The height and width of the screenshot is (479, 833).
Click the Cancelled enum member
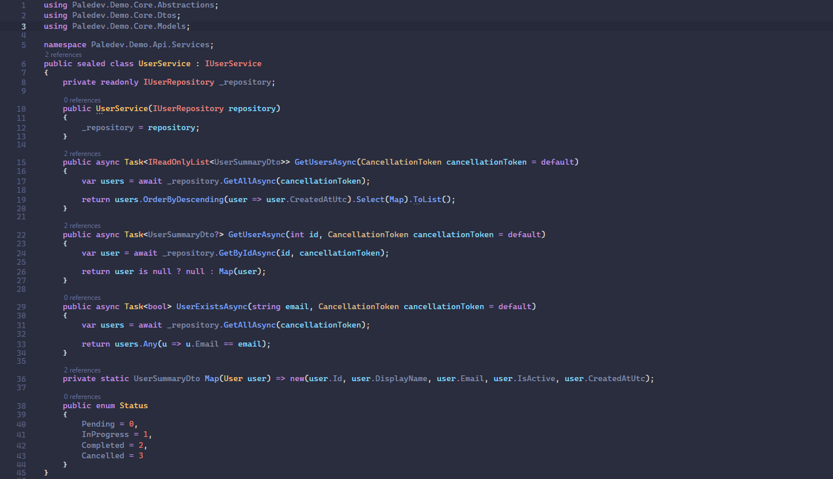(x=103, y=455)
